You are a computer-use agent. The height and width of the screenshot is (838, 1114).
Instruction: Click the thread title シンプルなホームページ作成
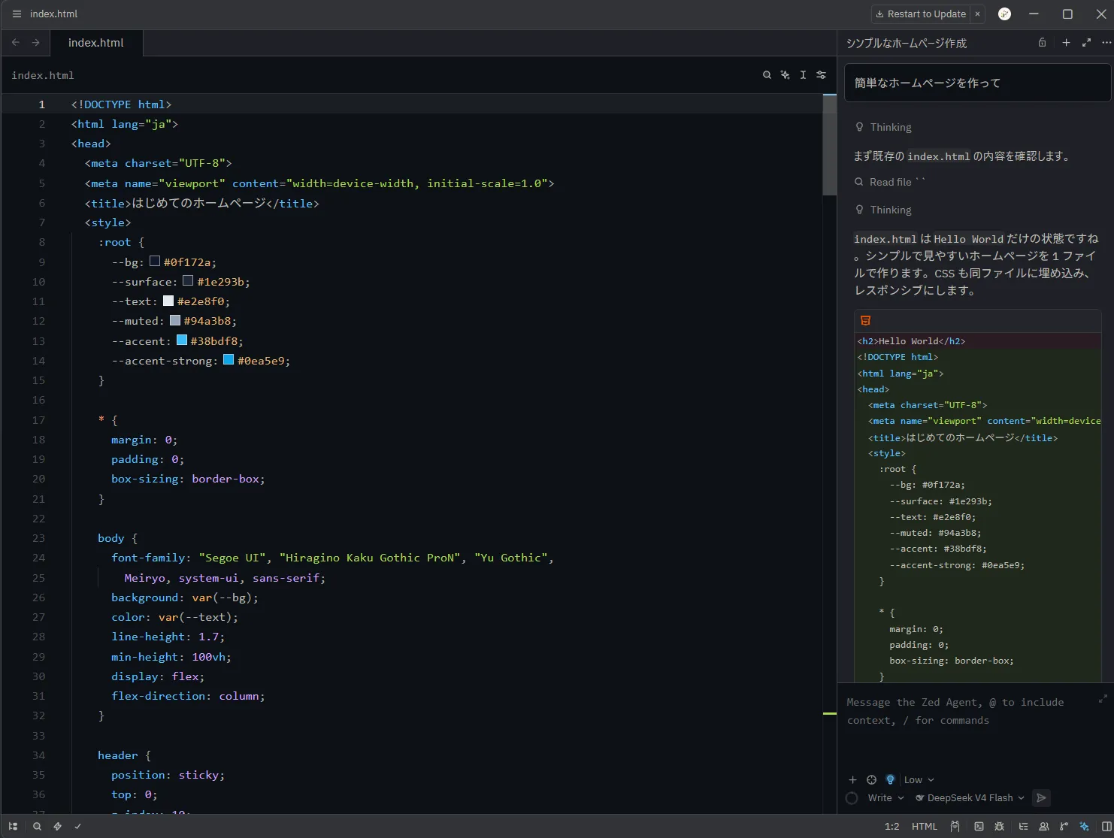907,43
